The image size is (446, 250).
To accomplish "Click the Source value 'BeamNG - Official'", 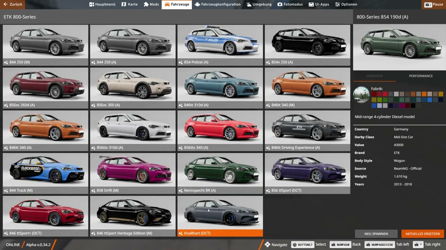I will coord(408,169).
